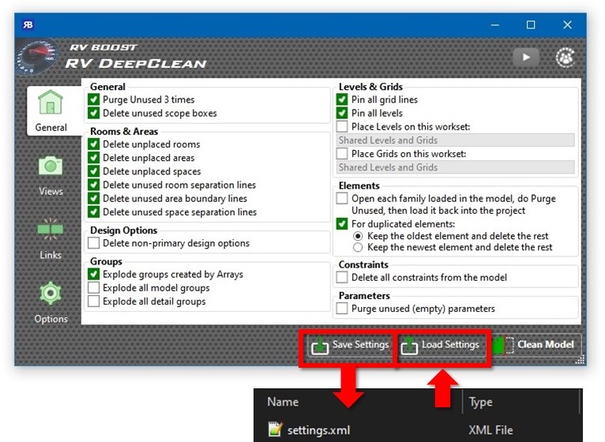This screenshot has width=605, height=442.
Task: Enable Delete all constraints from the model
Action: [x=342, y=277]
